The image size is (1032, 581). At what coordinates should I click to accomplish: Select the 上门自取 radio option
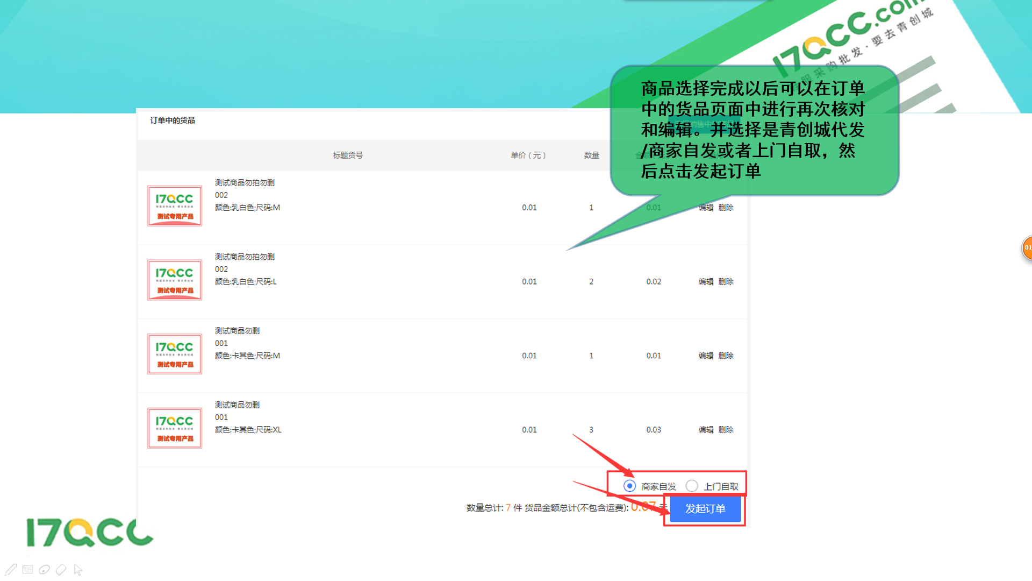point(692,486)
